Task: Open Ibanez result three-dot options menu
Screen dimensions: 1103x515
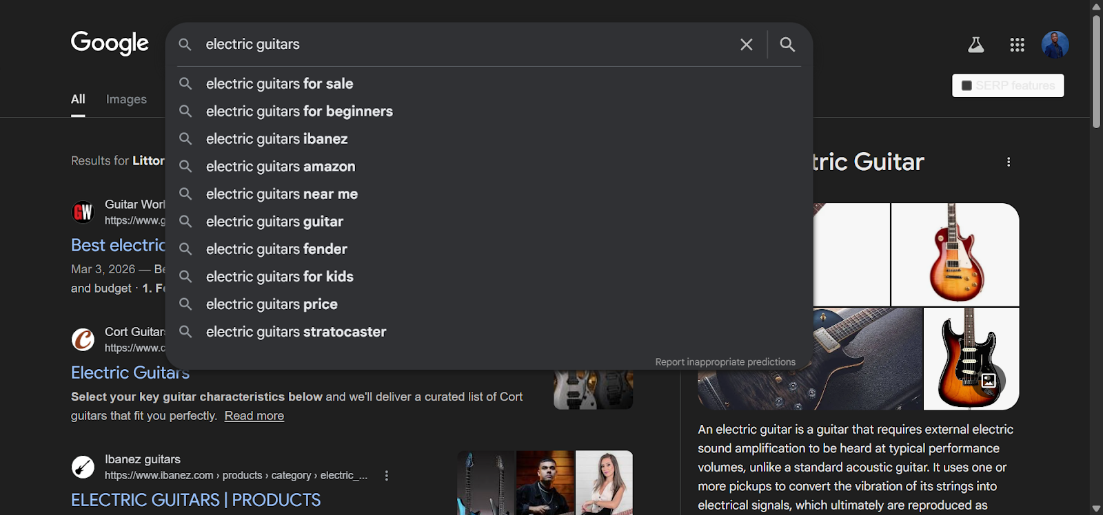Action: (387, 476)
